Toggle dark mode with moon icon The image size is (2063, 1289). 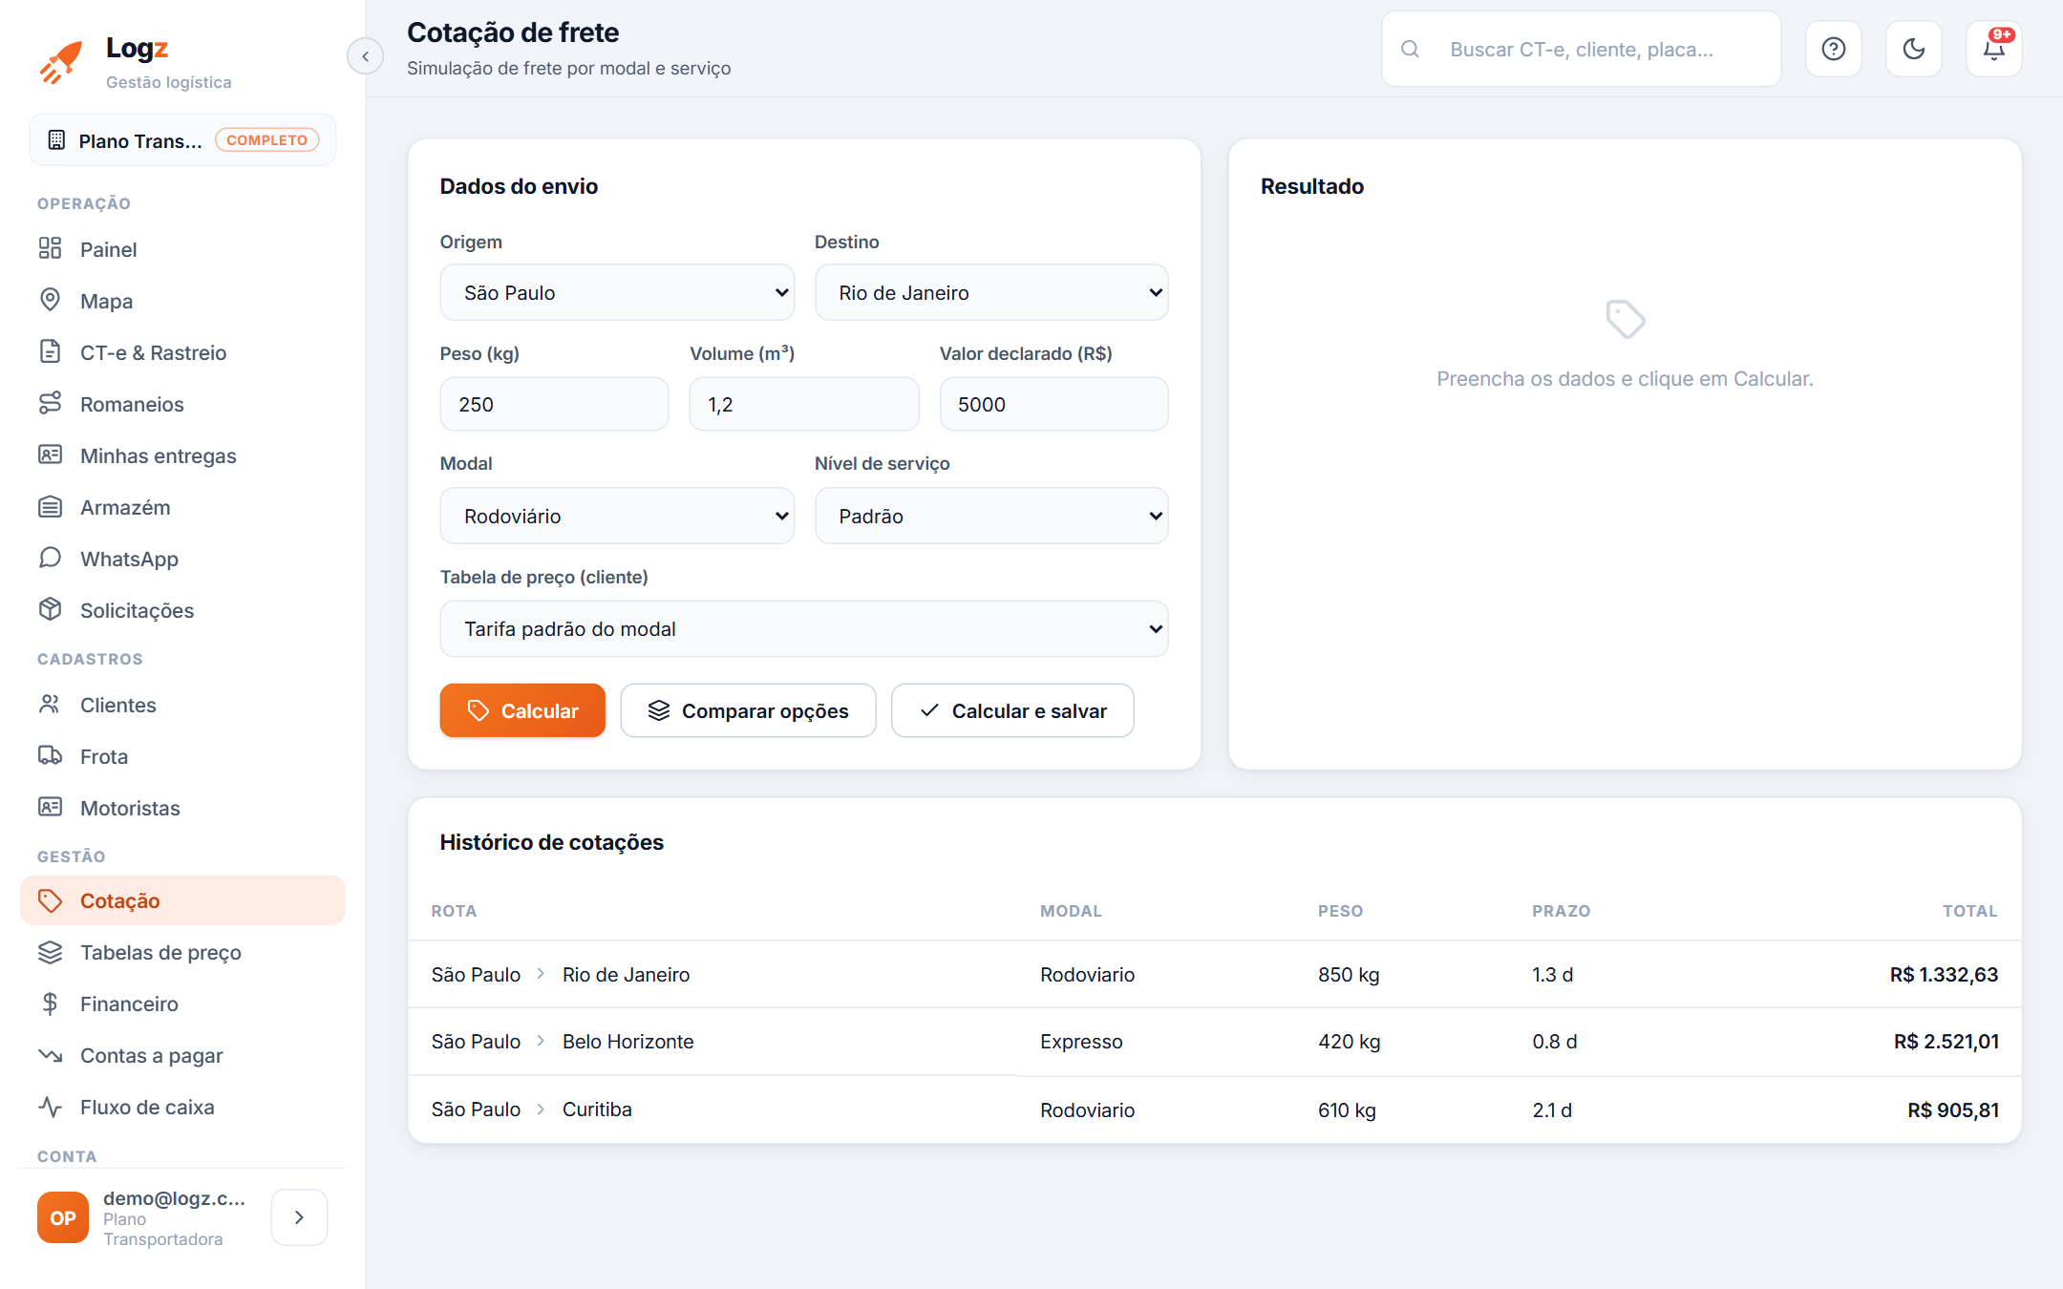point(1913,49)
